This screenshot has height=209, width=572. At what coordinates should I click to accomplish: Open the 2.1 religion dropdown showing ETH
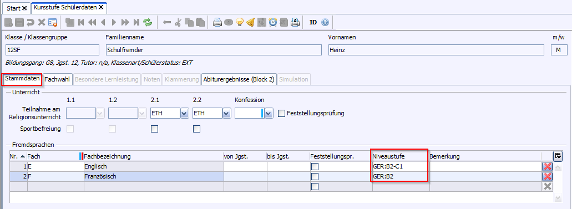[185, 114]
